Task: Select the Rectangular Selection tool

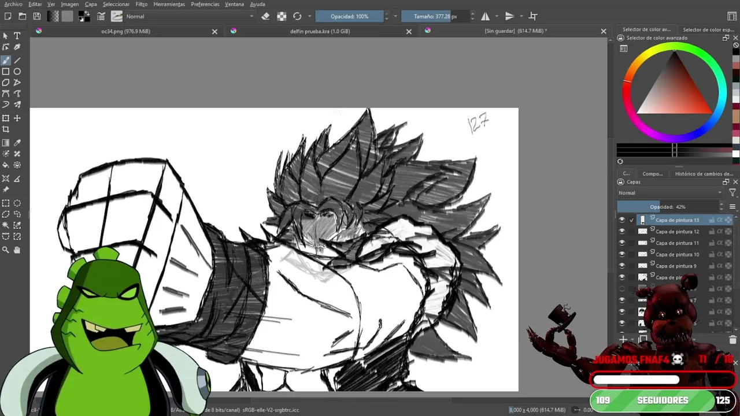Action: click(6, 203)
